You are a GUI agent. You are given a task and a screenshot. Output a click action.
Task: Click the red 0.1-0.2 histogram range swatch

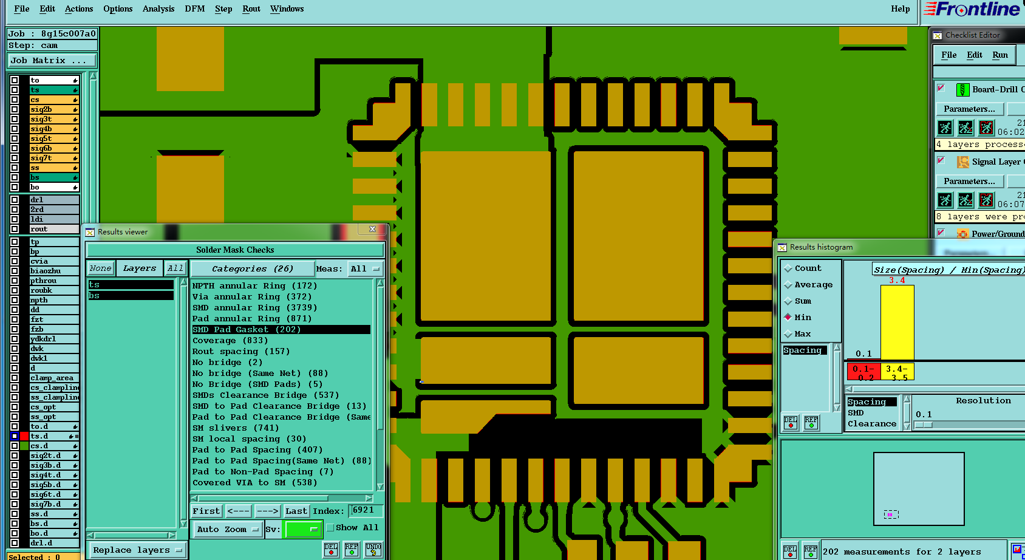(863, 372)
